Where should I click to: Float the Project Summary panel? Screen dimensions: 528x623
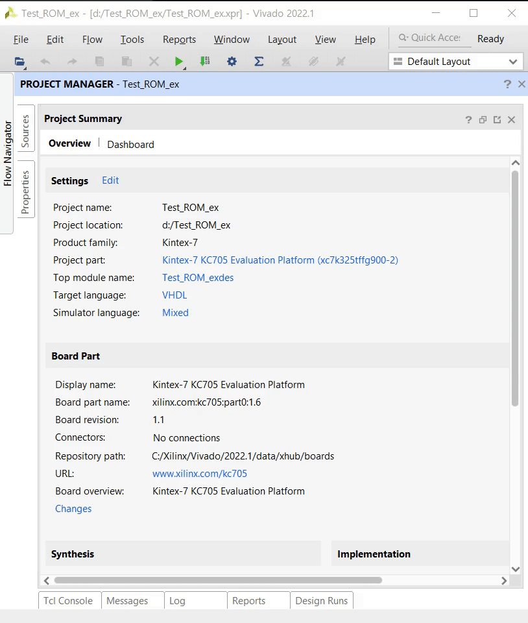(x=497, y=119)
